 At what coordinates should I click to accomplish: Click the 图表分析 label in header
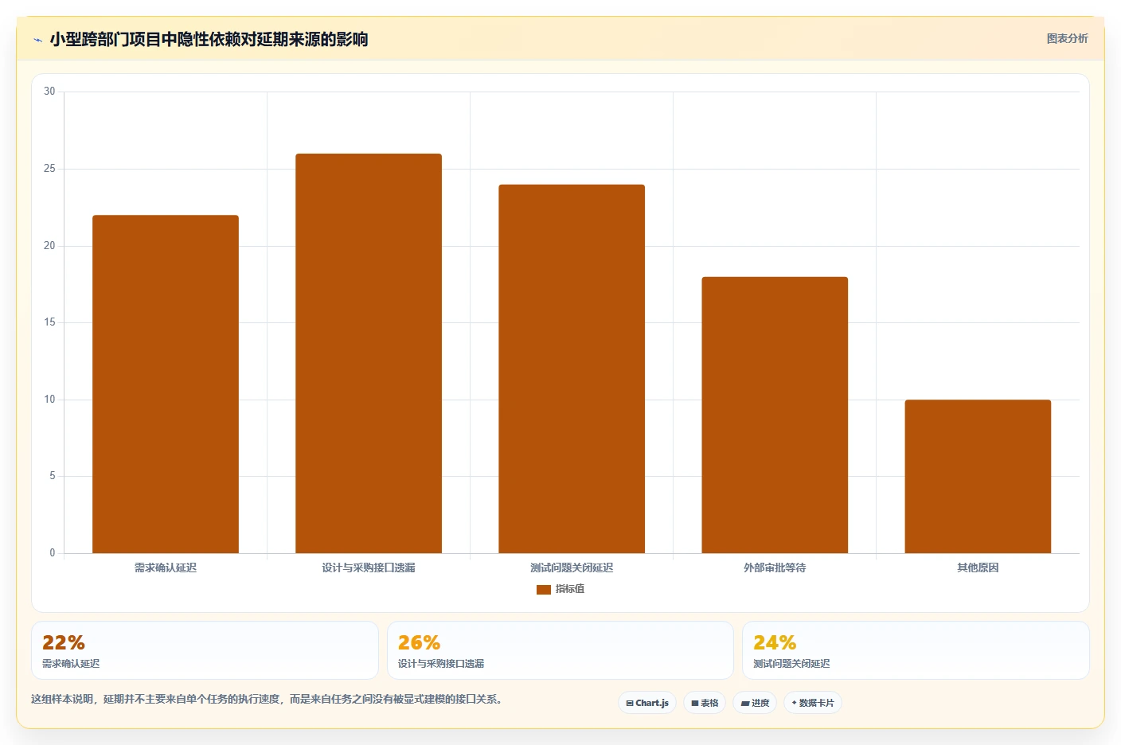1067,38
